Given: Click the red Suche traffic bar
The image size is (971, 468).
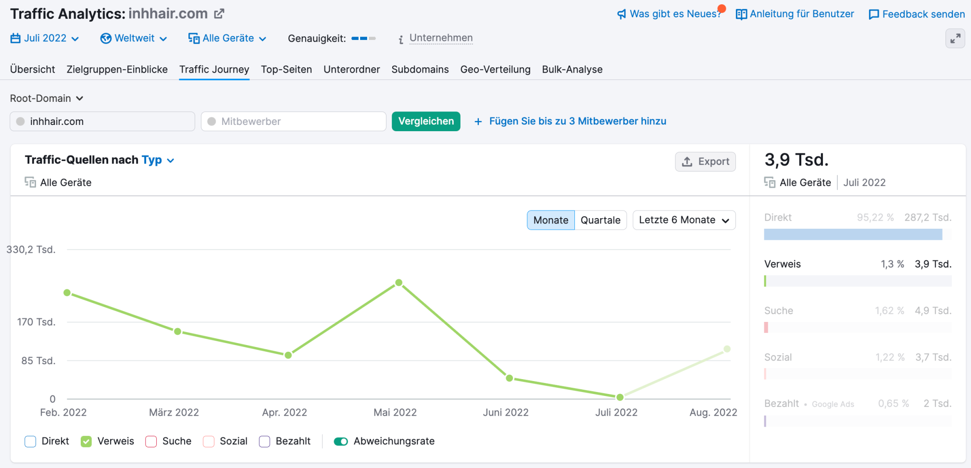Looking at the screenshot, I should pyautogui.click(x=766, y=327).
